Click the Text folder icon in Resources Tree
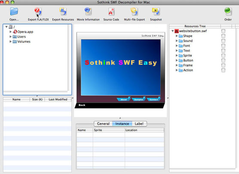Image resolution: width=239 pixels, height=174 pixels. pyautogui.click(x=181, y=51)
